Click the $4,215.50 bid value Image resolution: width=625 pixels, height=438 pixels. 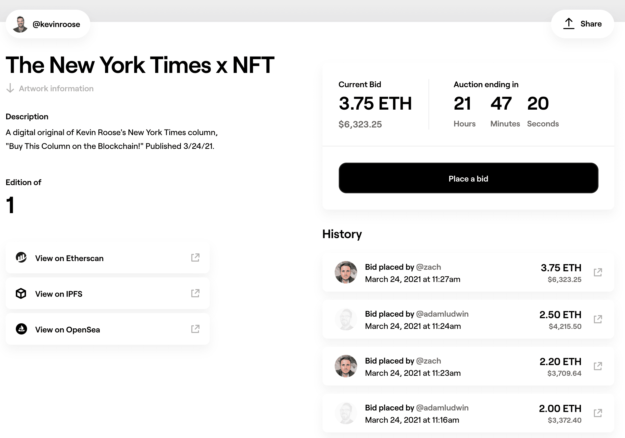coord(565,326)
